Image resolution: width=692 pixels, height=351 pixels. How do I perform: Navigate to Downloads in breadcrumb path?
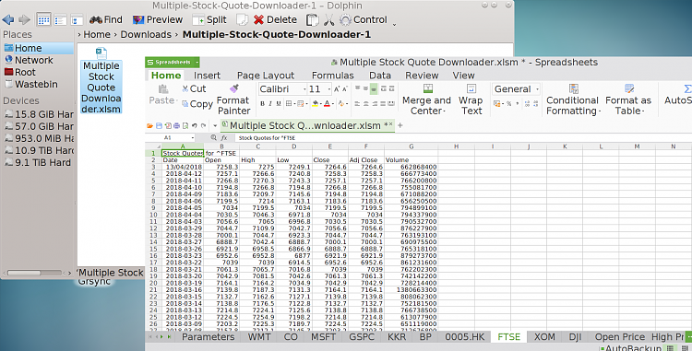point(146,34)
